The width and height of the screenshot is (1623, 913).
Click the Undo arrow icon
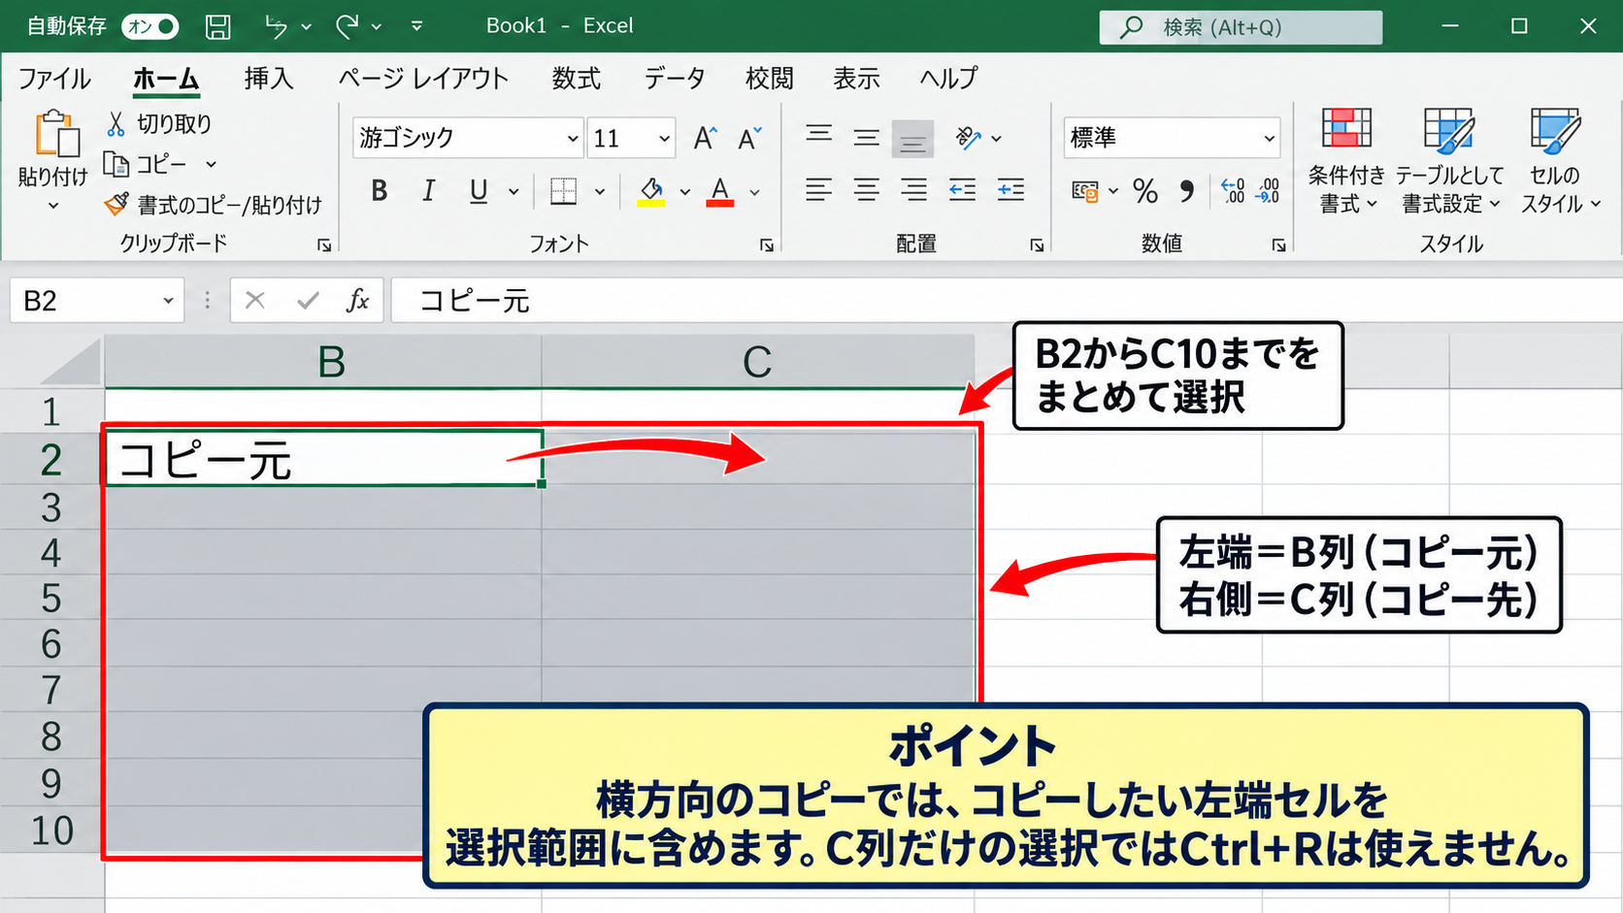point(277,26)
